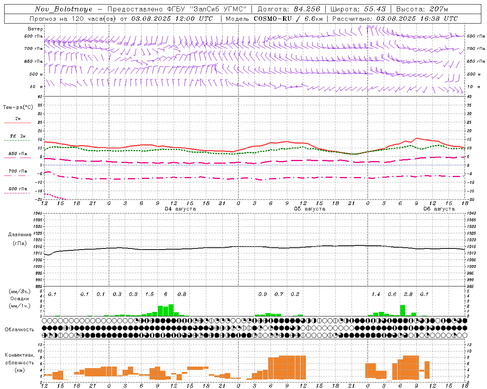Click the 700 гПа temperature legend entry
The height and width of the screenshot is (389, 487).
[x=18, y=171]
